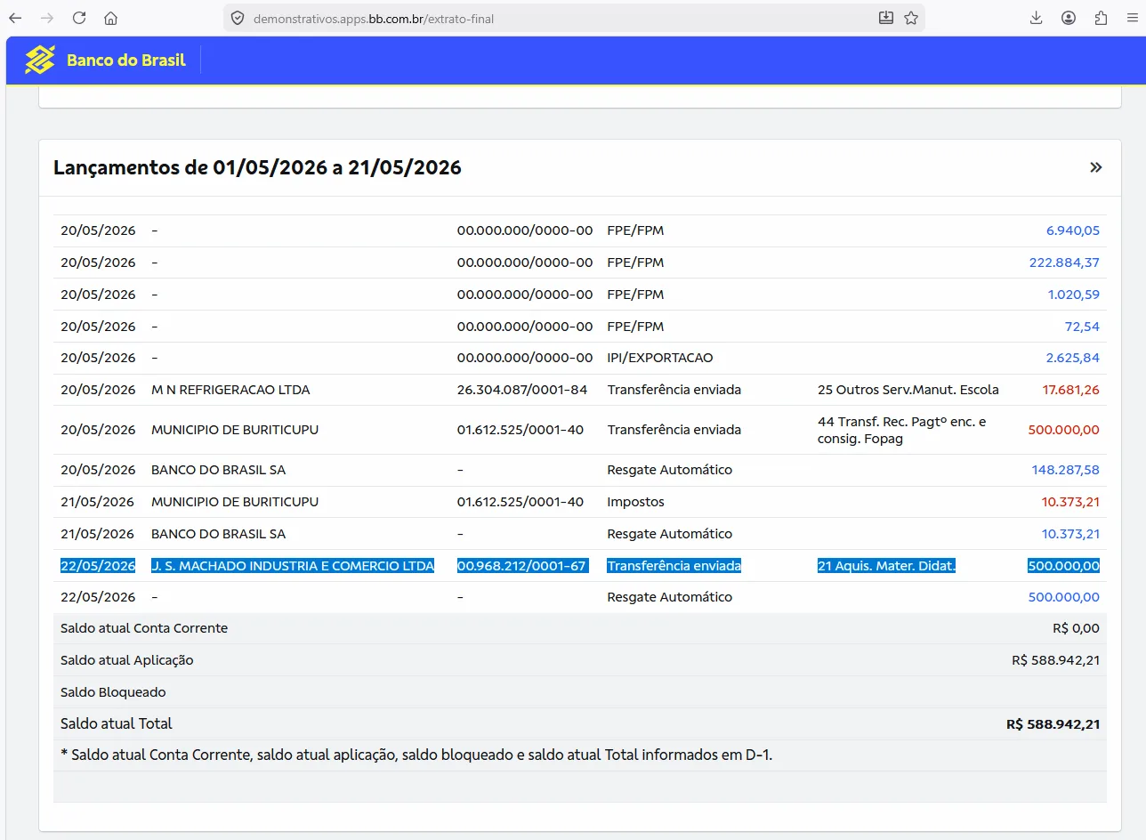Click the browser back arrow
This screenshot has height=840, width=1146.
15,18
